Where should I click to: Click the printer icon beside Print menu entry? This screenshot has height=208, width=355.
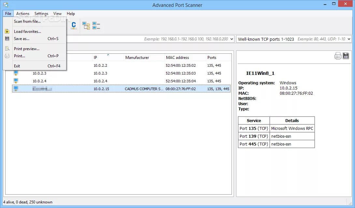tap(7, 56)
